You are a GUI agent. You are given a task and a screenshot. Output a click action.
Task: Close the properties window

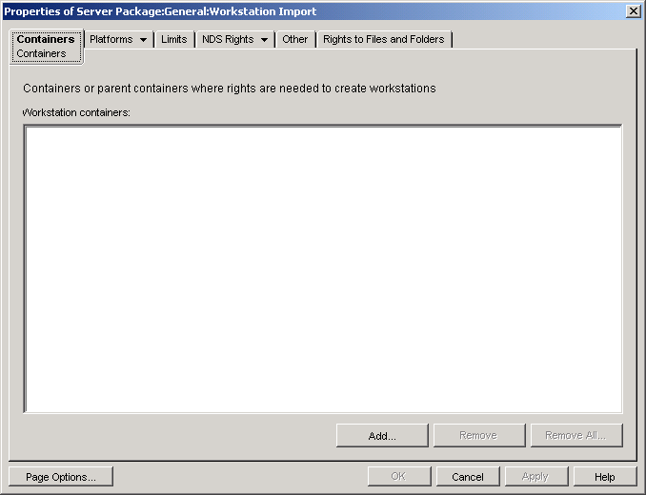[633, 11]
